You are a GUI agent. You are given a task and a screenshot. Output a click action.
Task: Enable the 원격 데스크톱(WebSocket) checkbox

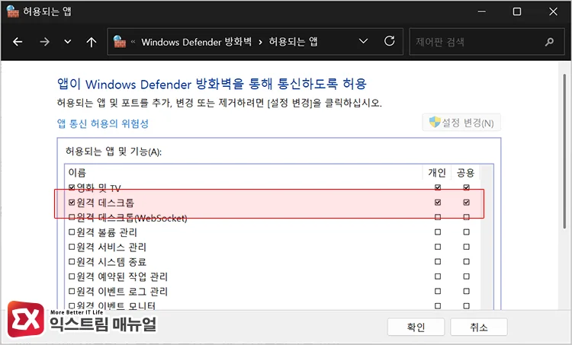[72, 217]
